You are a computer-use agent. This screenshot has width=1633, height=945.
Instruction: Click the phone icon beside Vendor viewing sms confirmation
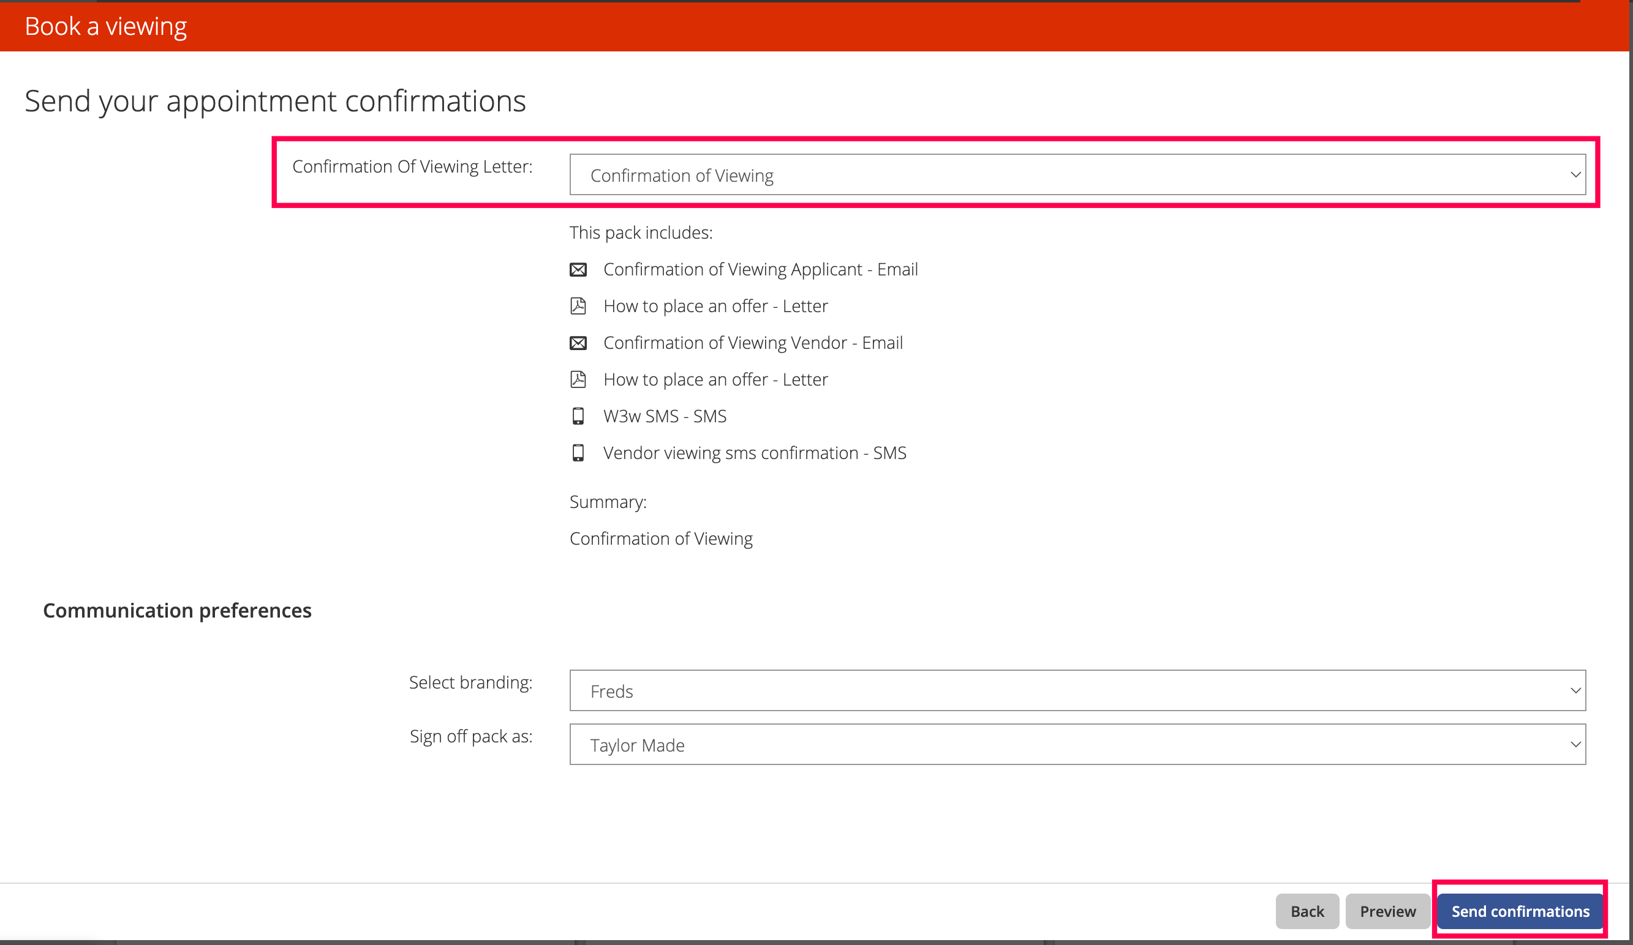tap(578, 453)
